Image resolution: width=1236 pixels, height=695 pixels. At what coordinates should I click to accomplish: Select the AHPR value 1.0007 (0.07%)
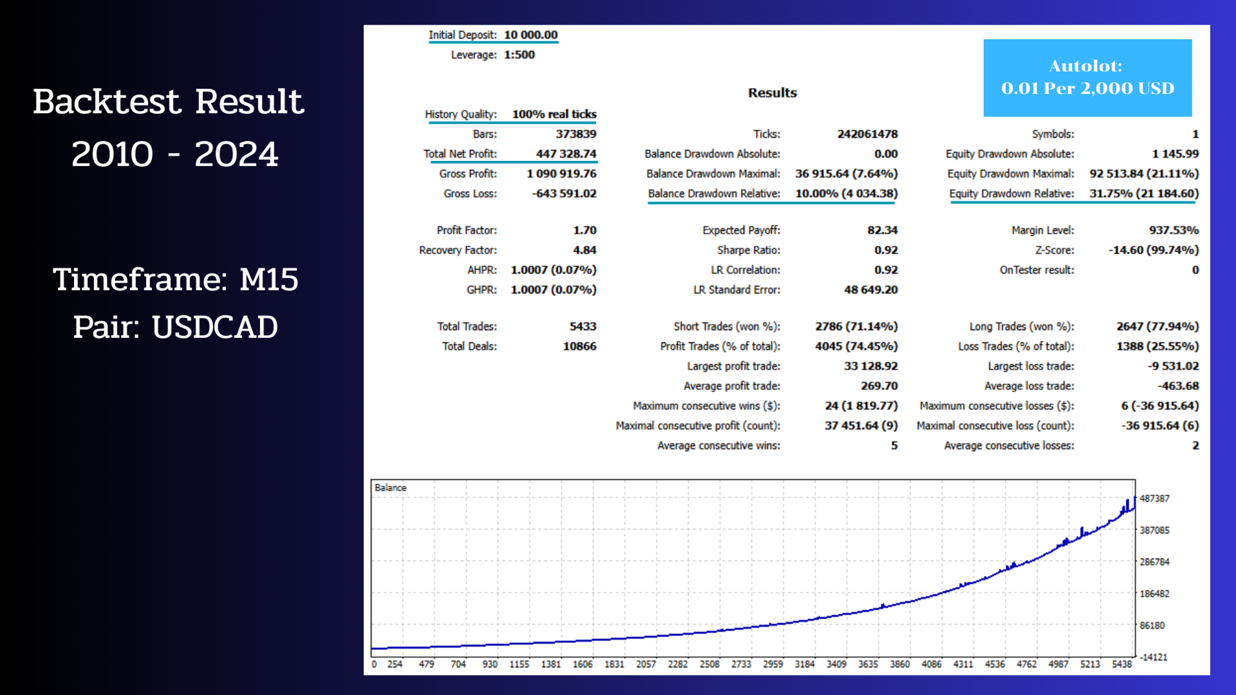click(x=554, y=270)
